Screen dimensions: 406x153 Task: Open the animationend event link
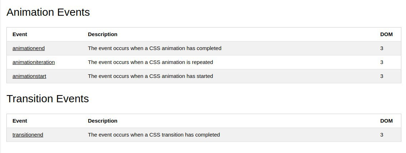pos(29,48)
